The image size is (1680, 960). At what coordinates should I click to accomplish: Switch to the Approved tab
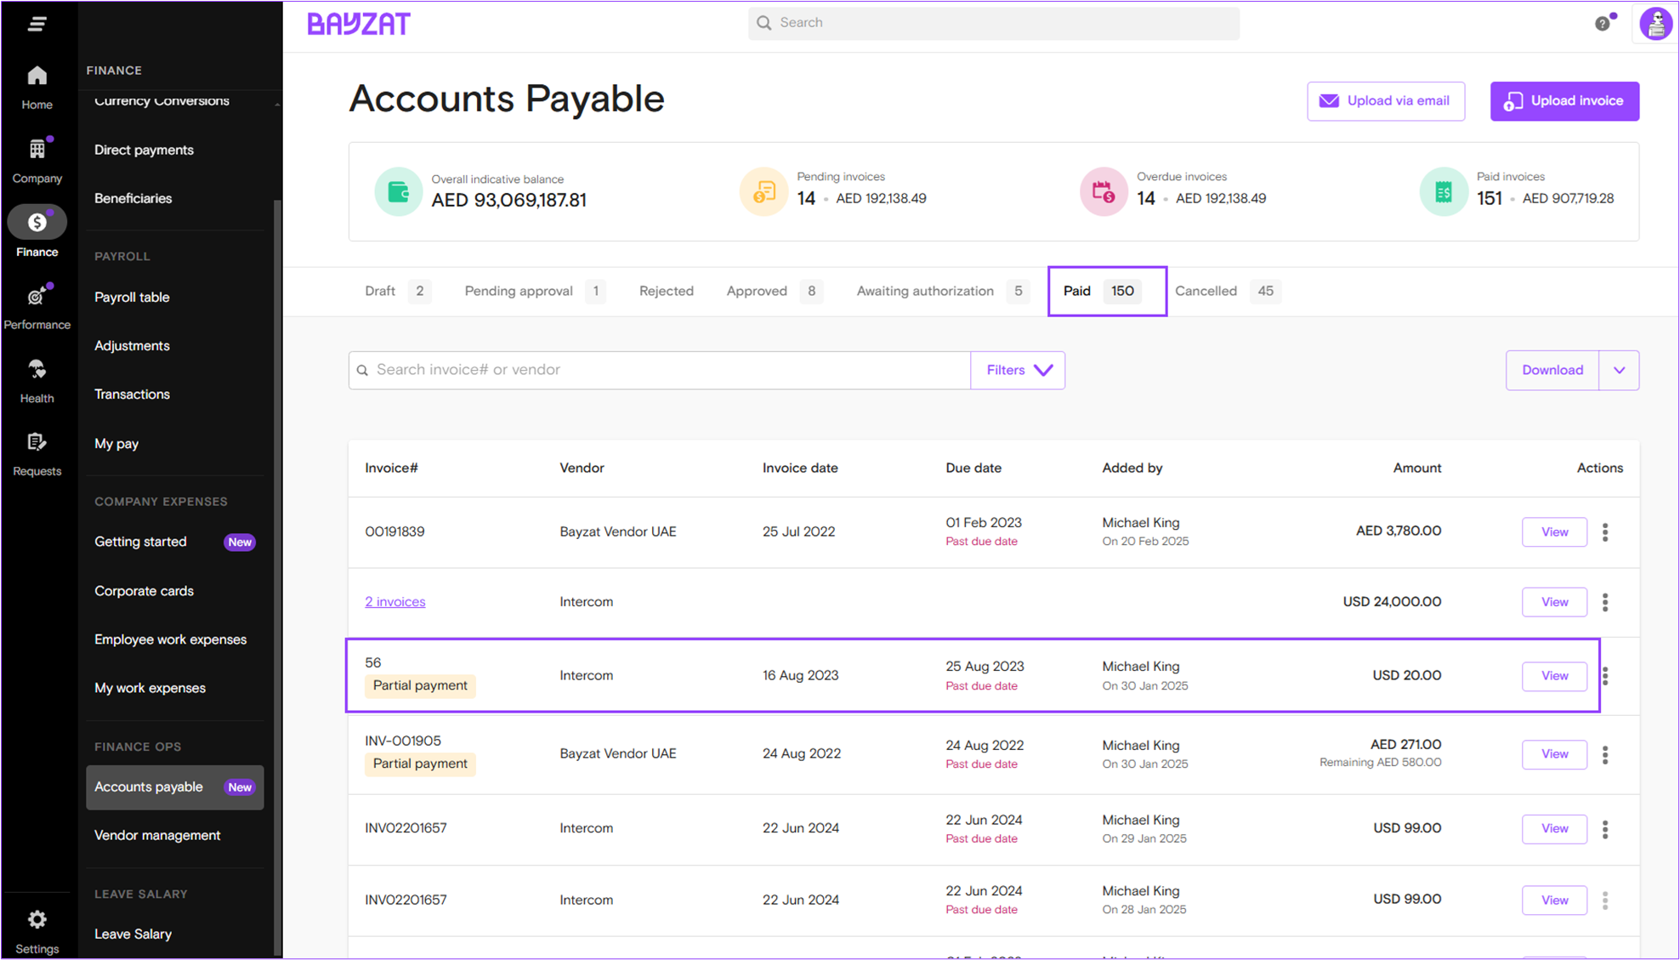tap(774, 292)
